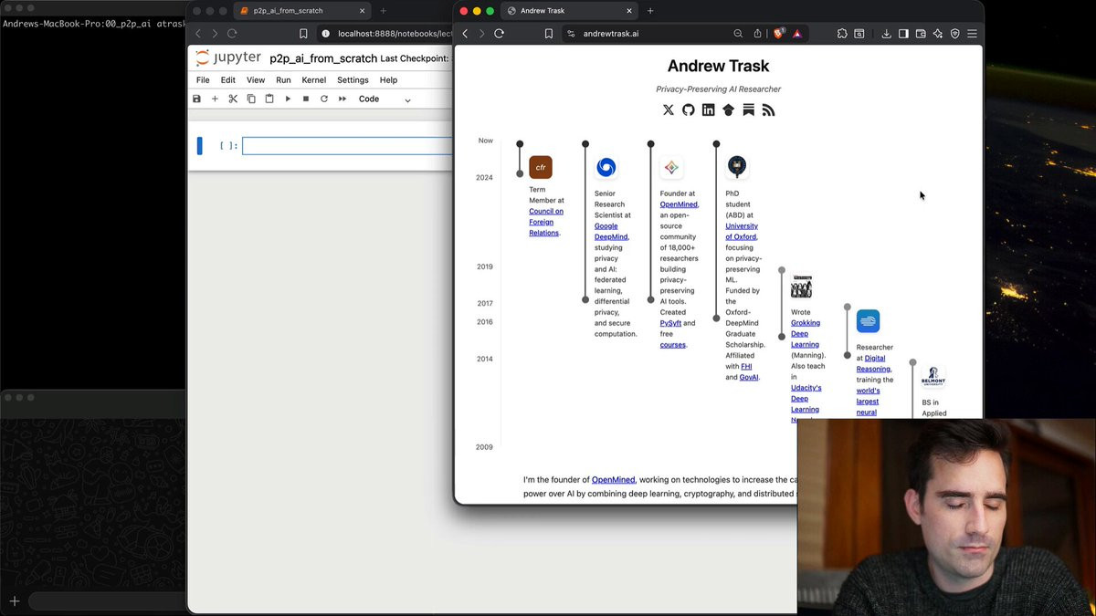This screenshot has height=616, width=1096.
Task: Bookmark the localhost page in Jupyter window
Action: pos(303,34)
